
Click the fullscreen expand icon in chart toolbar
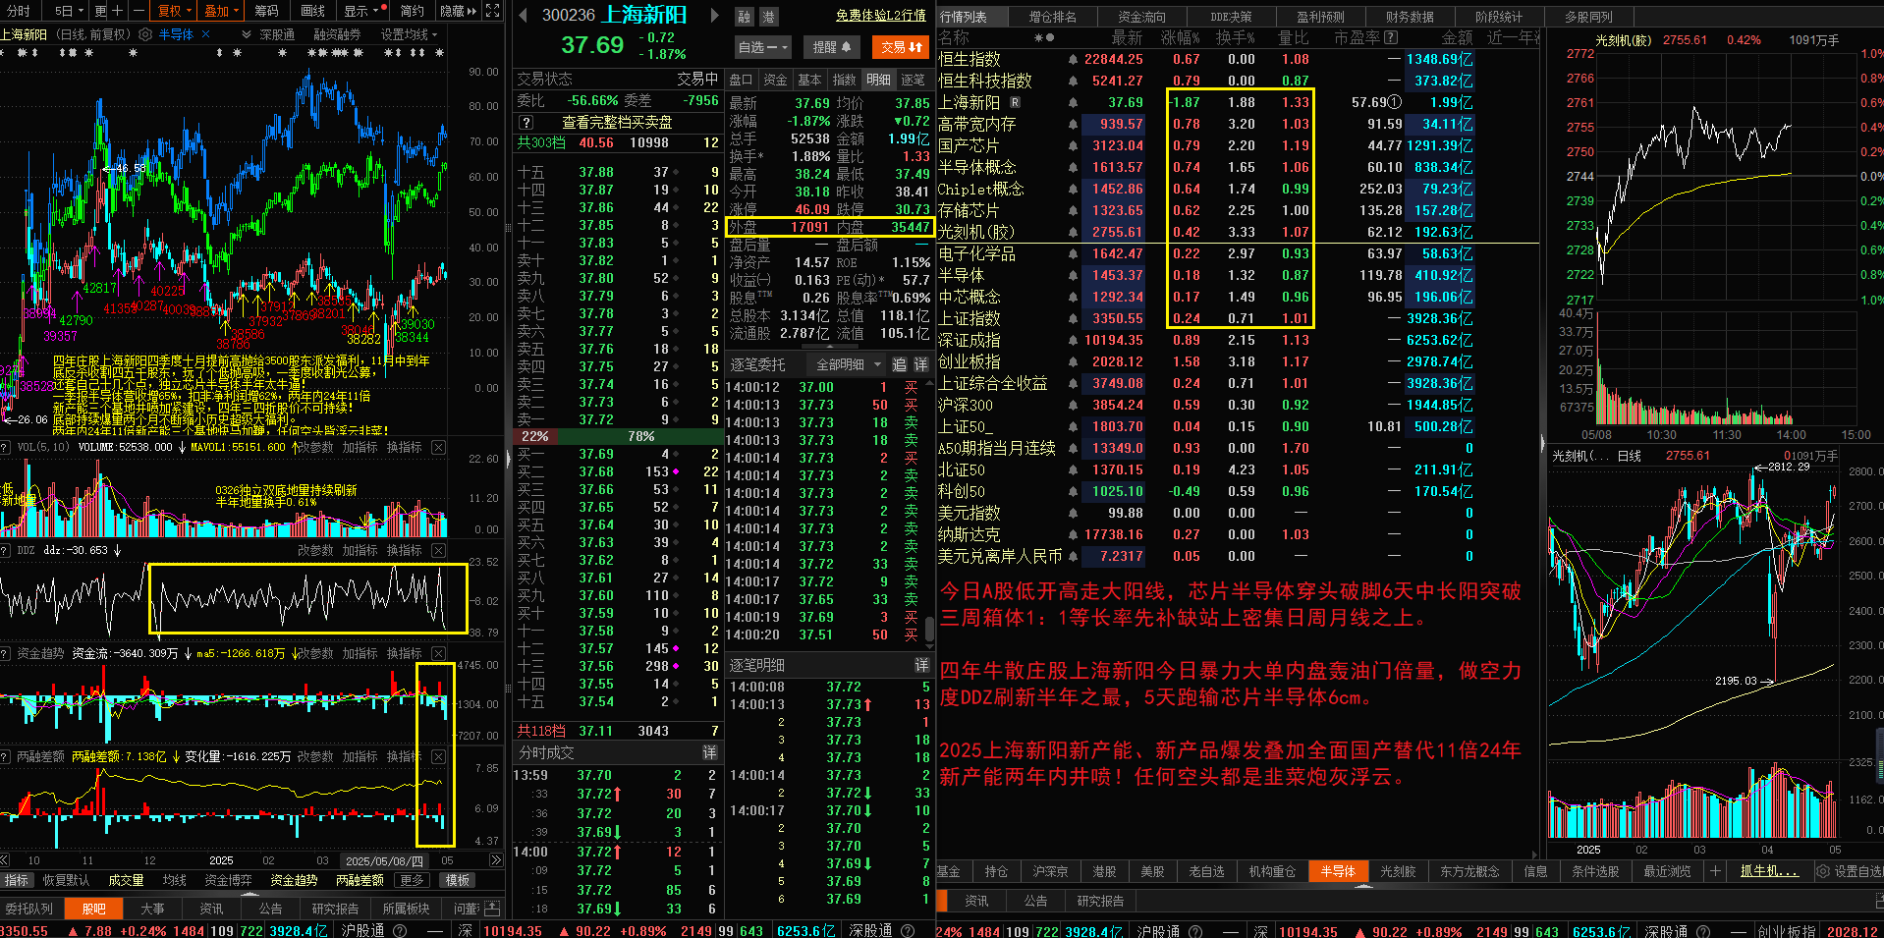click(x=493, y=11)
